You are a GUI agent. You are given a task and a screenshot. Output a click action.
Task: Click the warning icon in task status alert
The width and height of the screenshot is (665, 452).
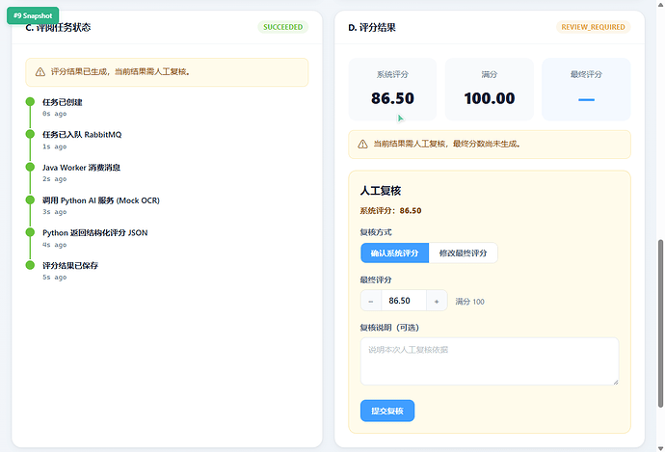coord(40,72)
